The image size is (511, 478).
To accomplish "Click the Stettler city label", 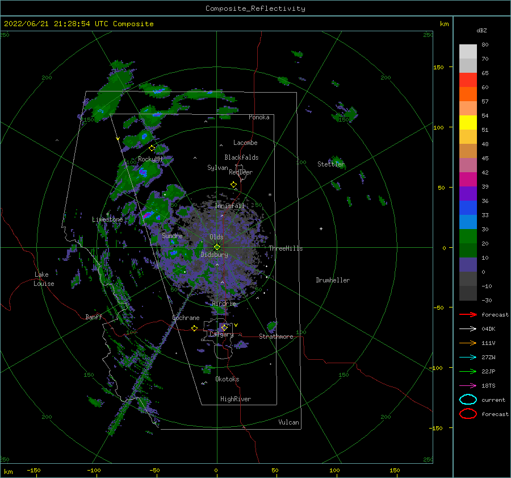I will click(331, 164).
